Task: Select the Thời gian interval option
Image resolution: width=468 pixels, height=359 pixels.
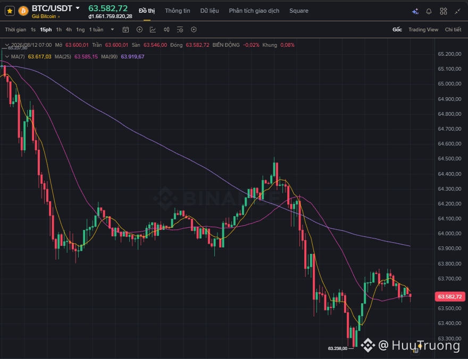Action: click(x=15, y=30)
